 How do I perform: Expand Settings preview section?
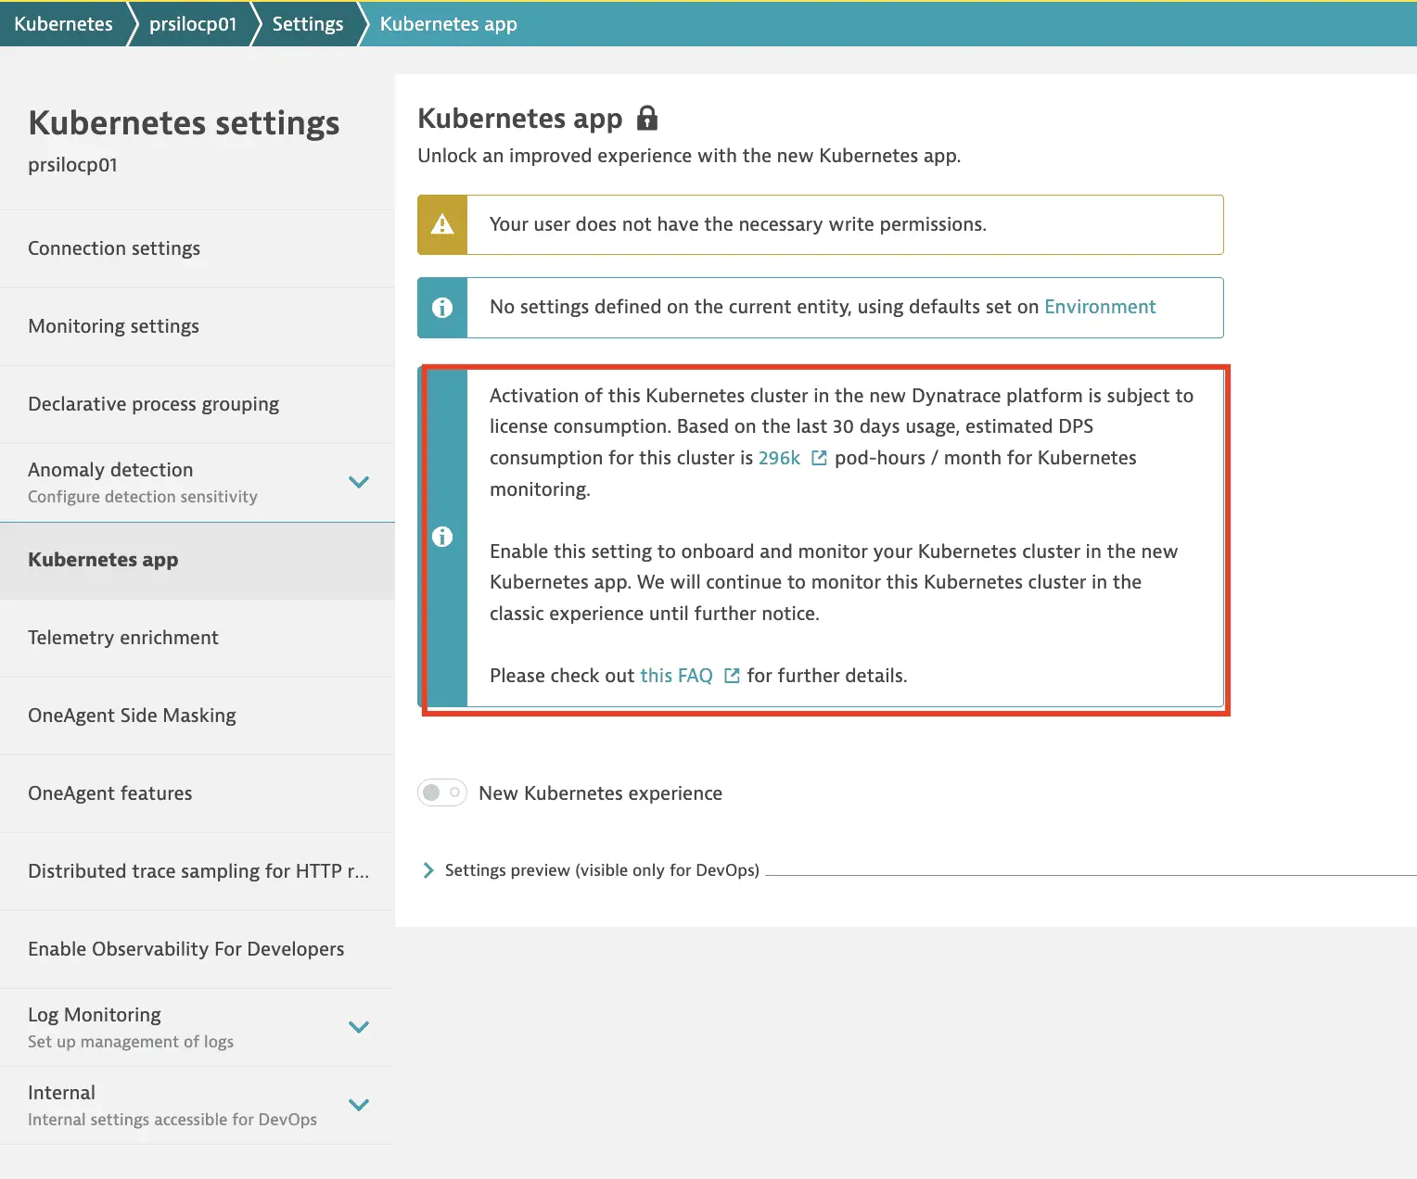coord(428,870)
